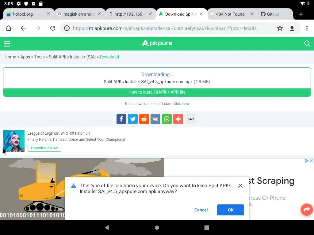Image resolution: width=314 pixels, height=235 pixels.
Task: Open Split APKs Installer (SAI) breadcrumb
Action: pos(72,57)
